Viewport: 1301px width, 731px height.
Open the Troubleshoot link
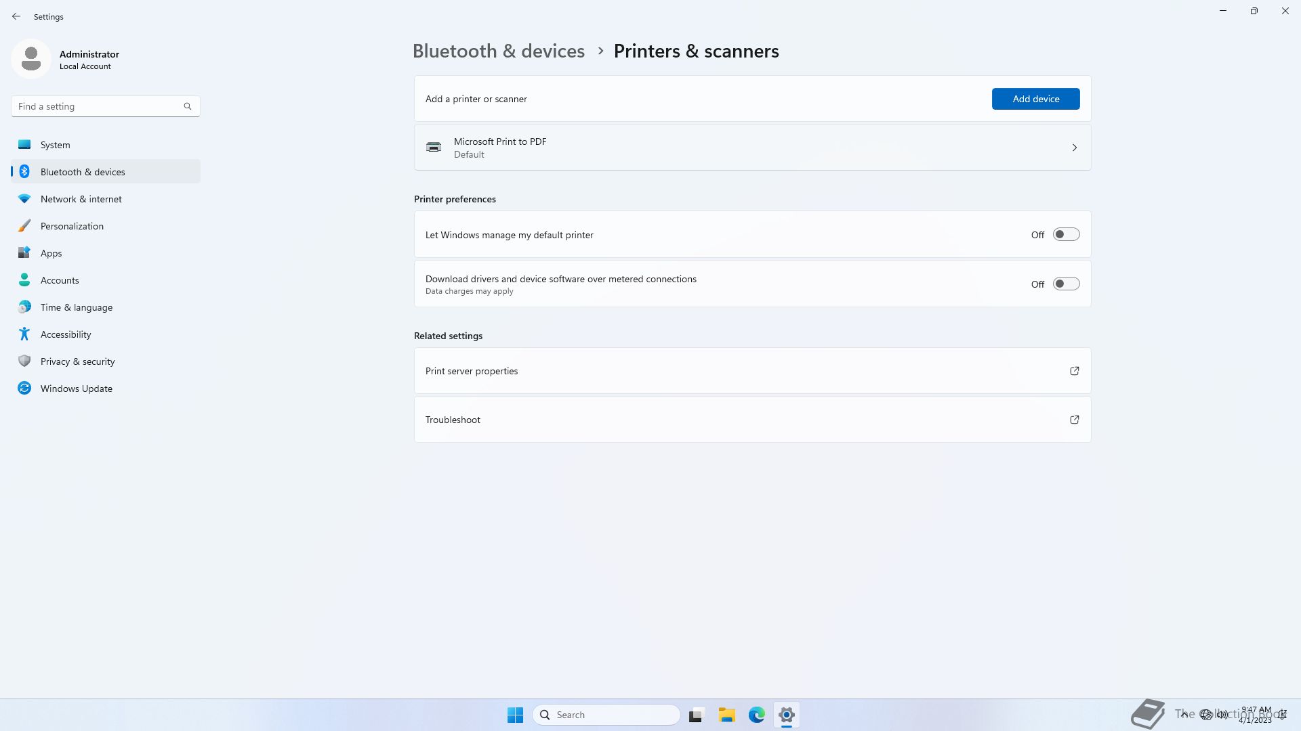click(752, 420)
